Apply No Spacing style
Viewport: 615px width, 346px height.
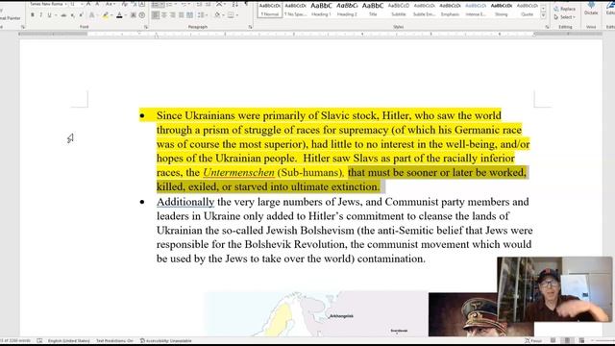click(295, 10)
